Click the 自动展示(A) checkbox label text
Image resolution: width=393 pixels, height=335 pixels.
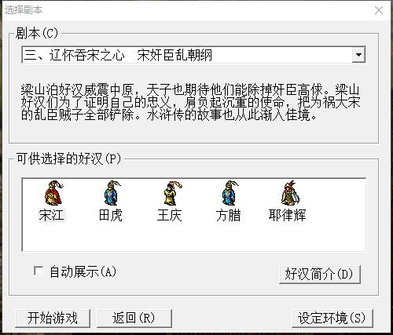pyautogui.click(x=83, y=271)
